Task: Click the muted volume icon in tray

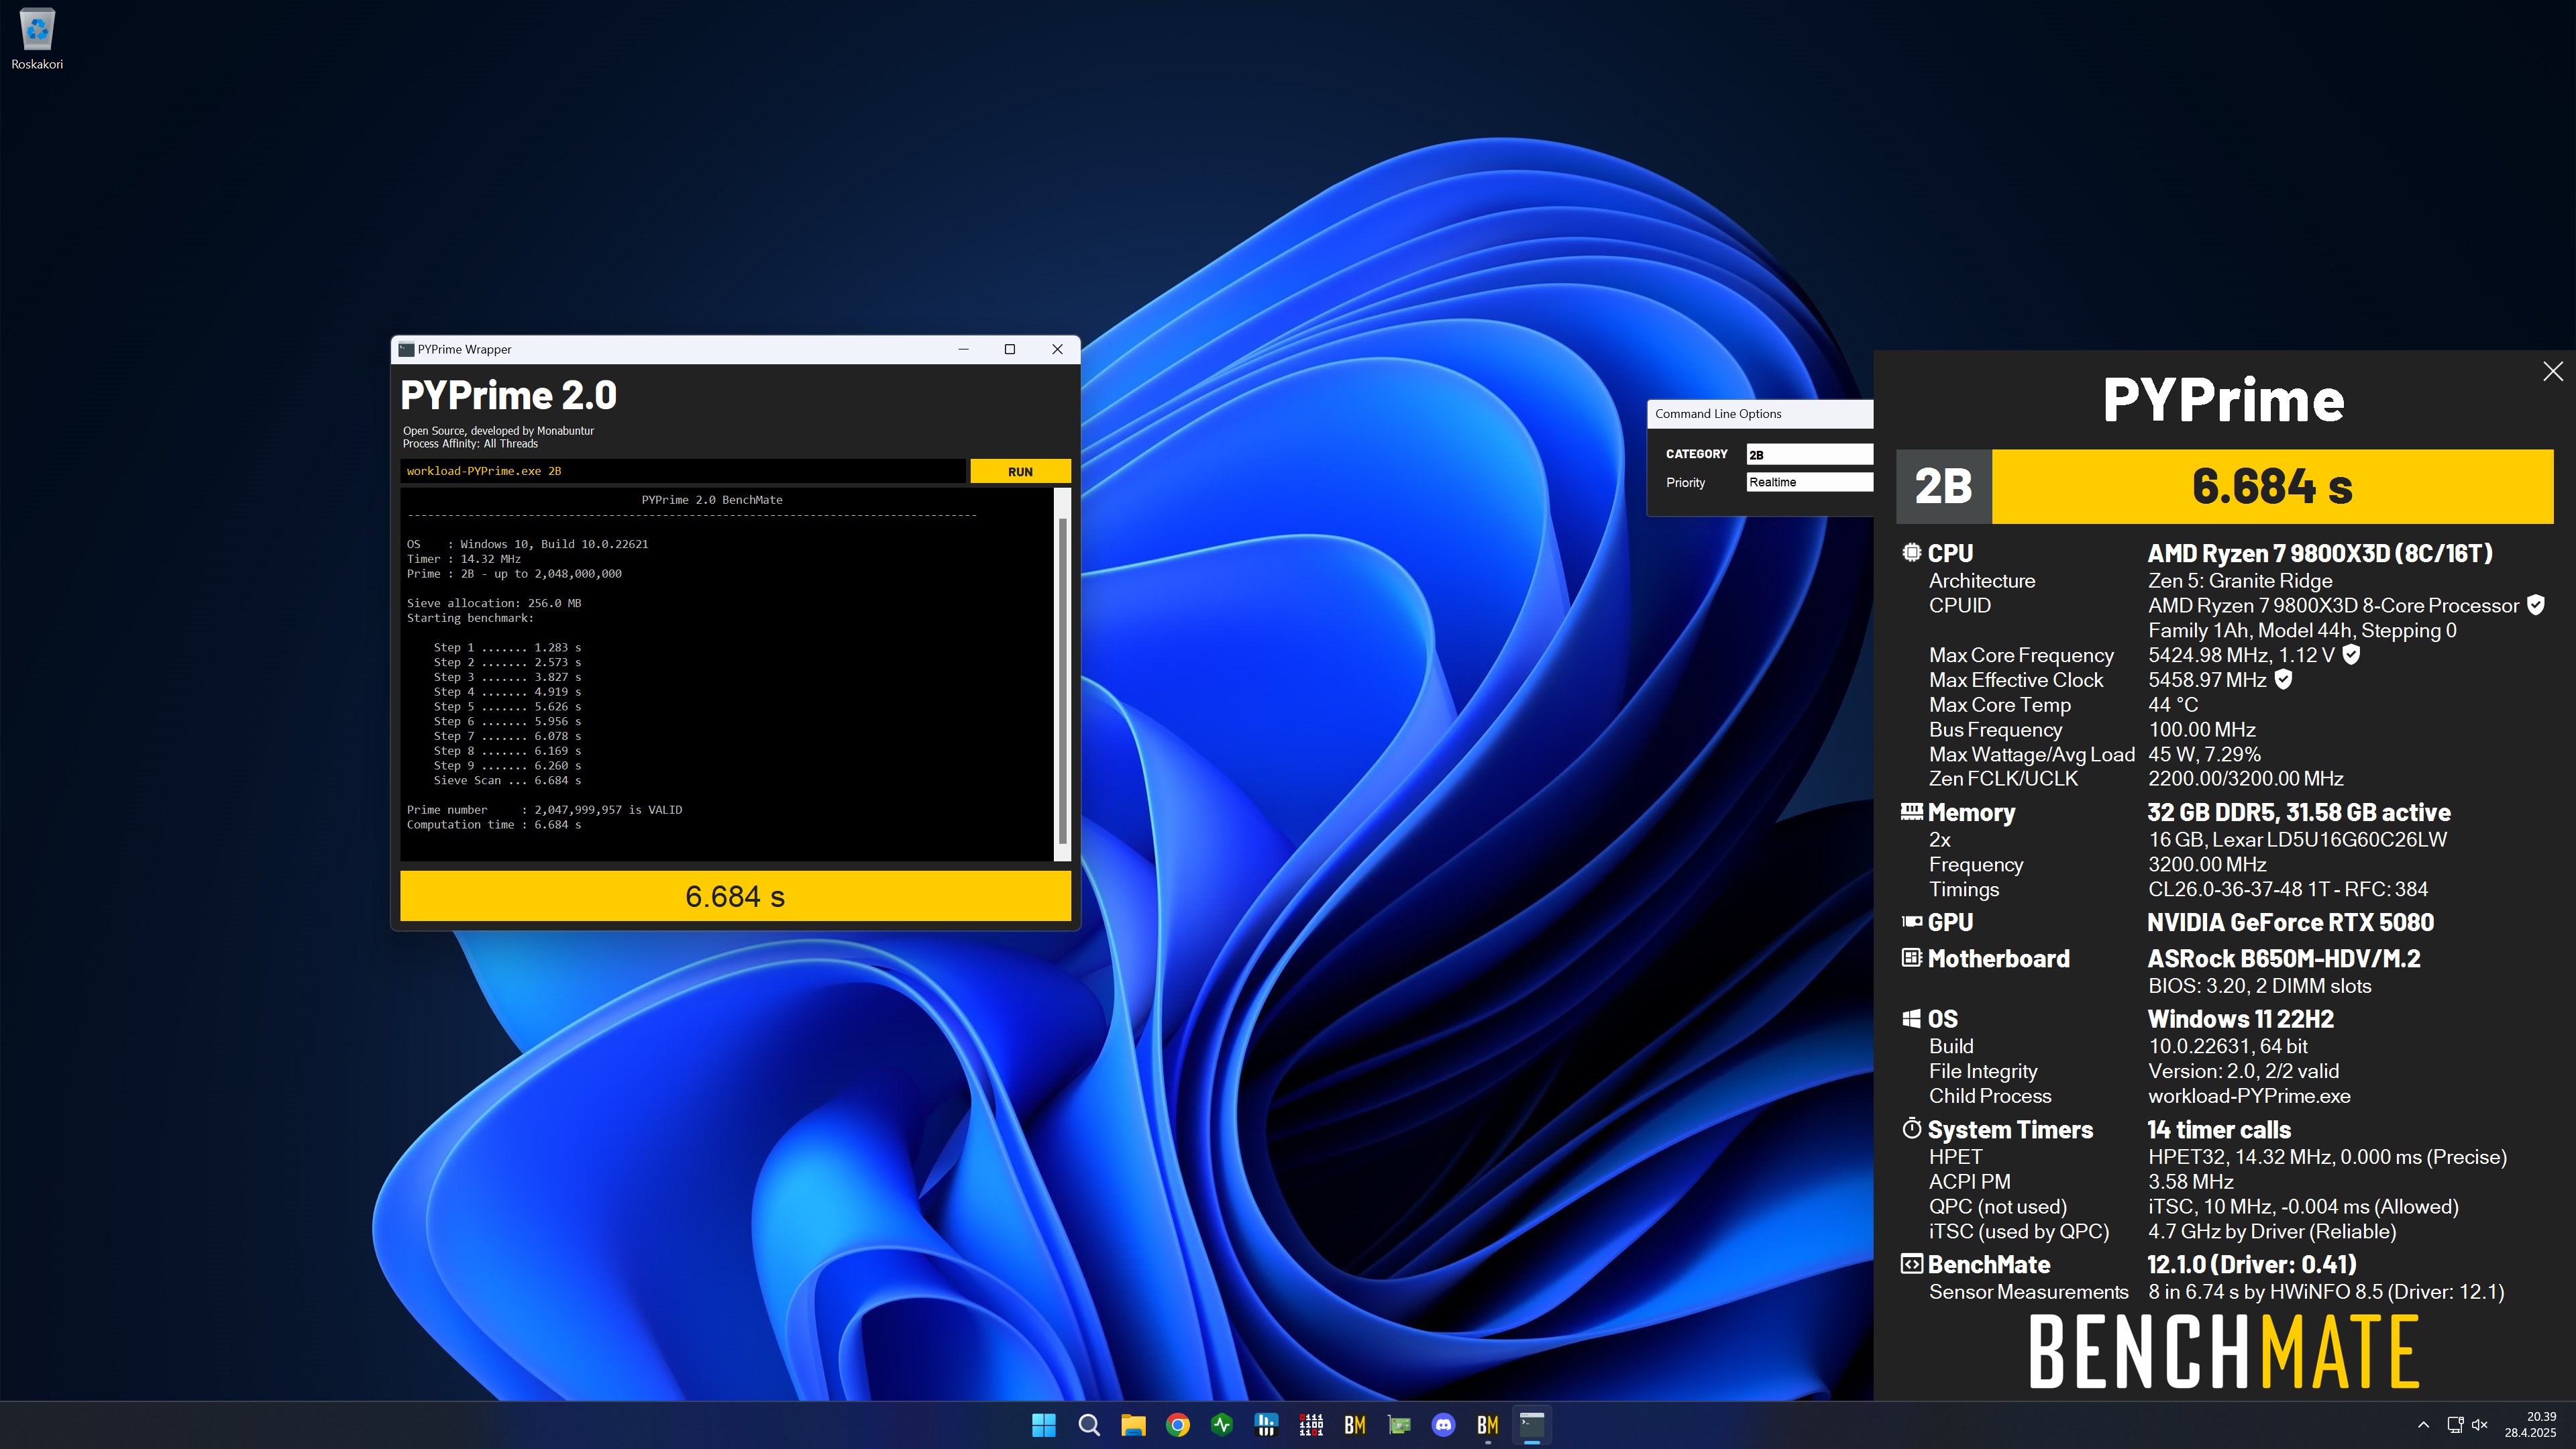Action: pyautogui.click(x=2480, y=1425)
